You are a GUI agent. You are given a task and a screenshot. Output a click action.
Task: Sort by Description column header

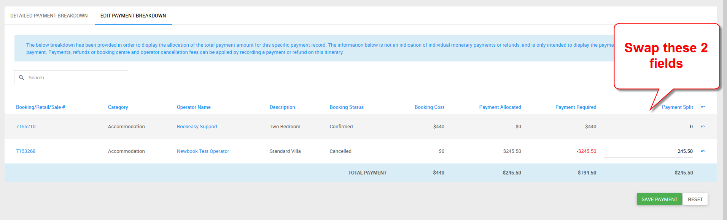[x=282, y=107]
